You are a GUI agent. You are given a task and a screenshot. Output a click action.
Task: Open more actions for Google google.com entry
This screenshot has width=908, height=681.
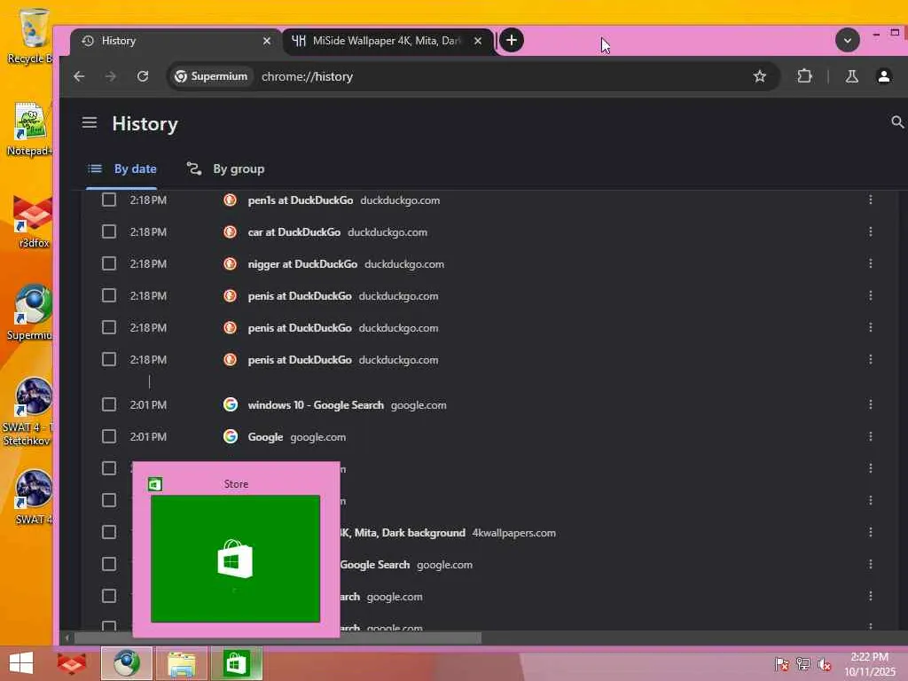[x=871, y=436]
